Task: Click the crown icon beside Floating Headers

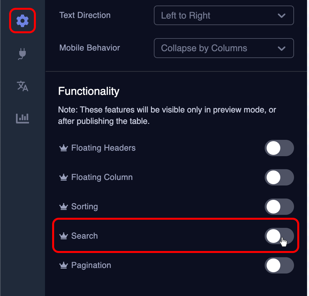Action: tap(63, 148)
